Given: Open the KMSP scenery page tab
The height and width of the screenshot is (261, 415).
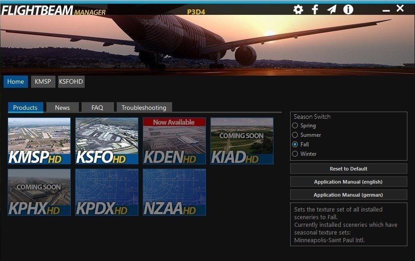Looking at the screenshot, I should pos(43,81).
